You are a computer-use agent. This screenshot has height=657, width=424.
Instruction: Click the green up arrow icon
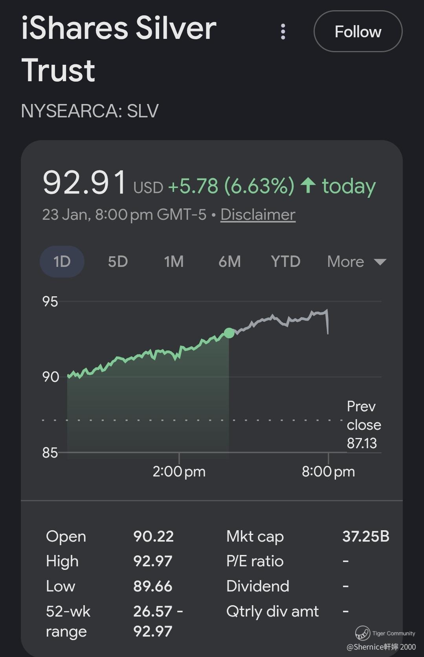308,185
